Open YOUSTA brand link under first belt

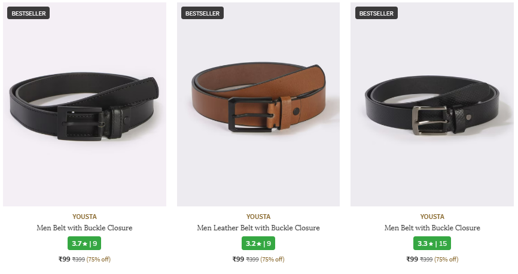(84, 217)
